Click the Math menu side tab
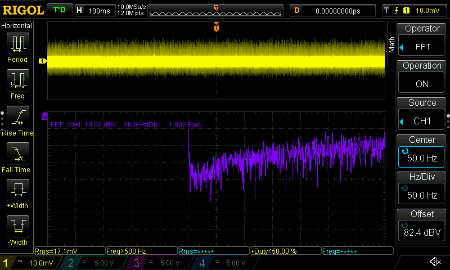450x270 pixels. point(391,44)
